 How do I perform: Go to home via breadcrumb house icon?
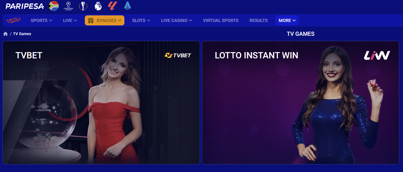tap(5, 34)
